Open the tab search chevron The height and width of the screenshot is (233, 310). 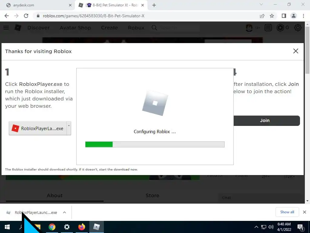(261, 4)
